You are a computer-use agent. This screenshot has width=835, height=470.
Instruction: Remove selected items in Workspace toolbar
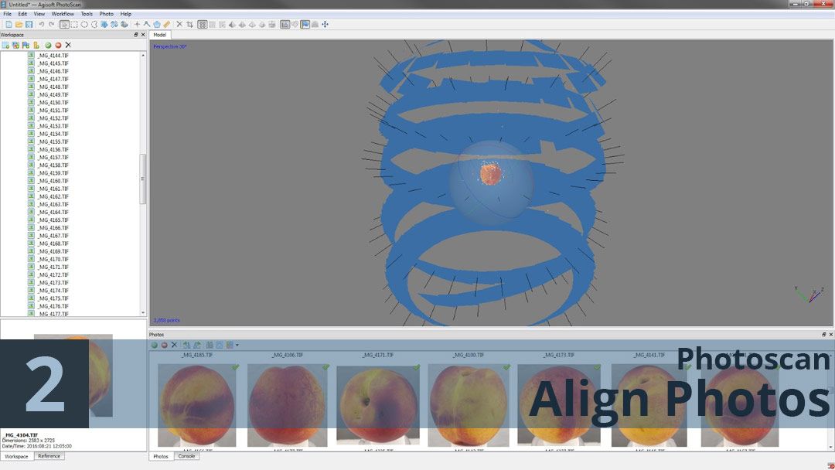68,46
